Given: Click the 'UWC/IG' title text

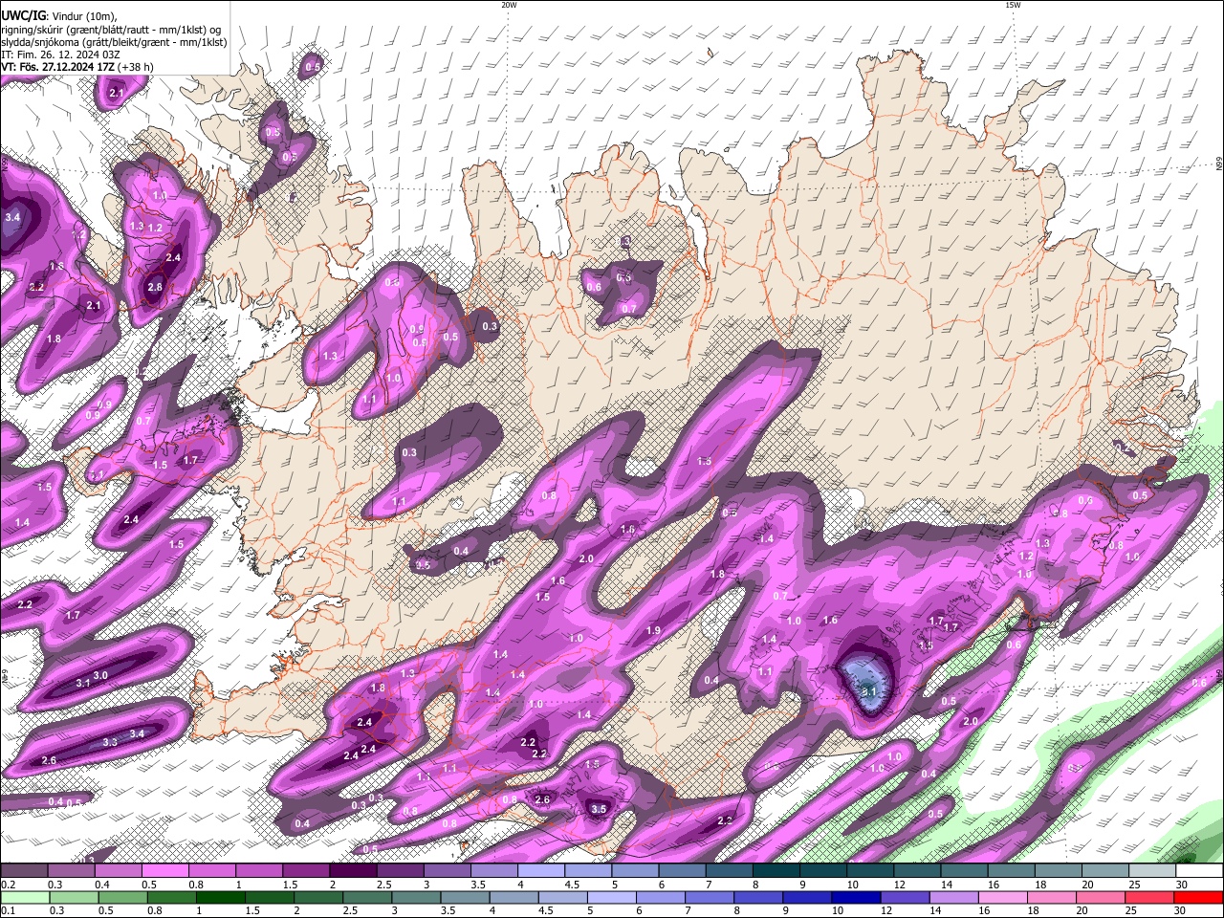Looking at the screenshot, I should 23,14.
